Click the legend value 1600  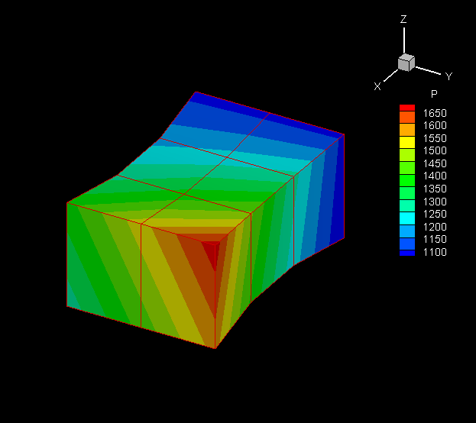pos(435,126)
